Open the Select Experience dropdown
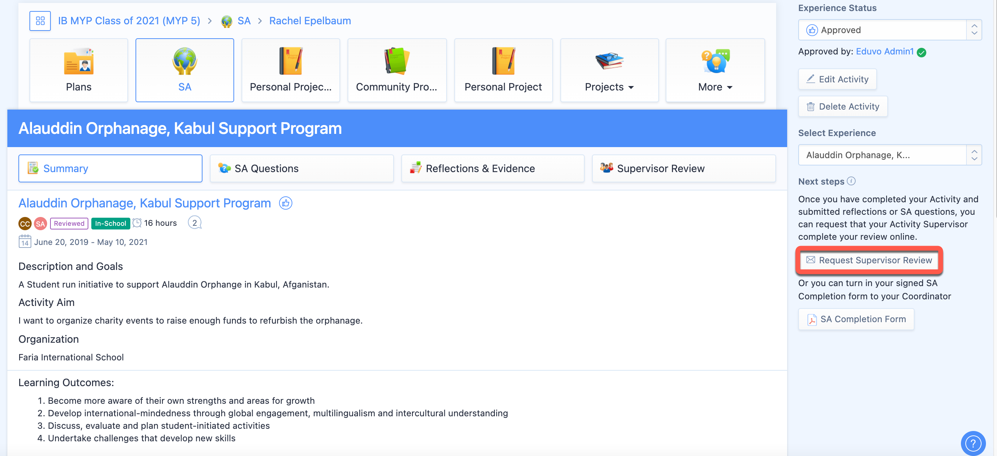Viewport: 997px width, 456px height. tap(890, 154)
